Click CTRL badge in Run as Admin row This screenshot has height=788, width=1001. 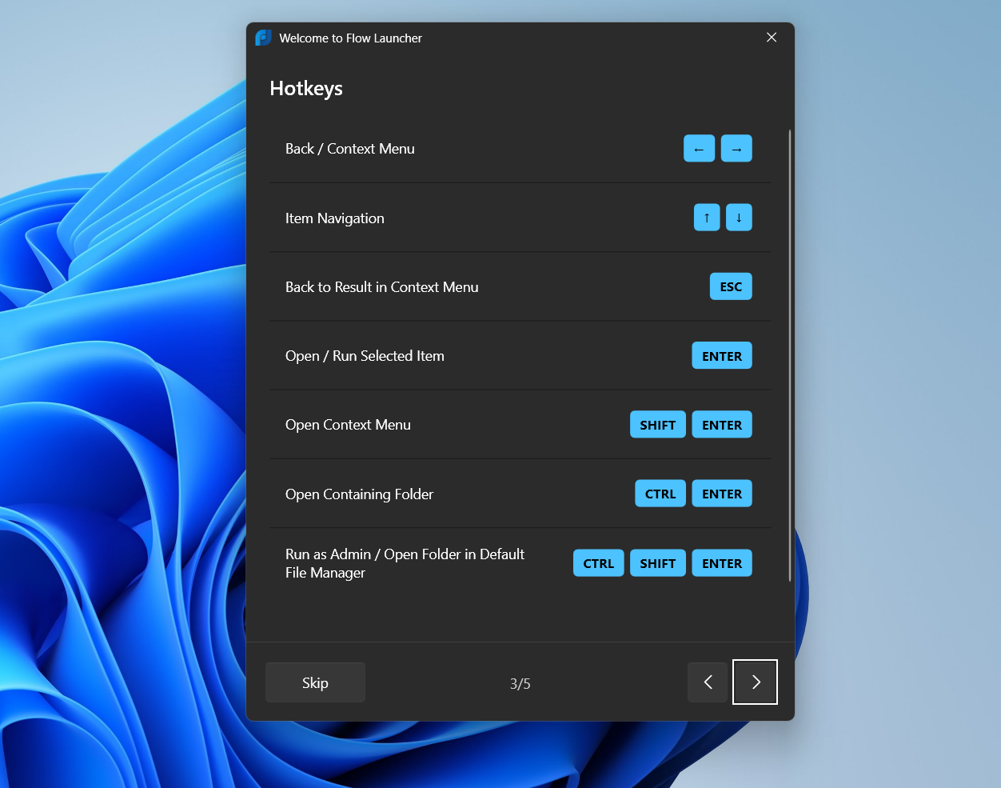click(x=599, y=563)
